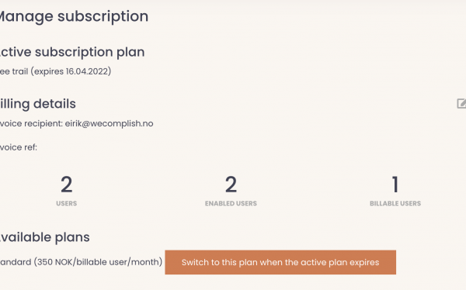Viewport: 466px width, 290px height.
Task: Click the edit billing details pencil icon
Action: (x=461, y=103)
